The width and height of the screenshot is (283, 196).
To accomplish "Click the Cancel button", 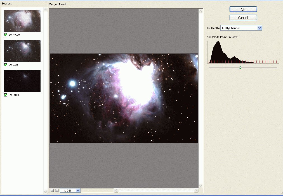I will 243,18.
